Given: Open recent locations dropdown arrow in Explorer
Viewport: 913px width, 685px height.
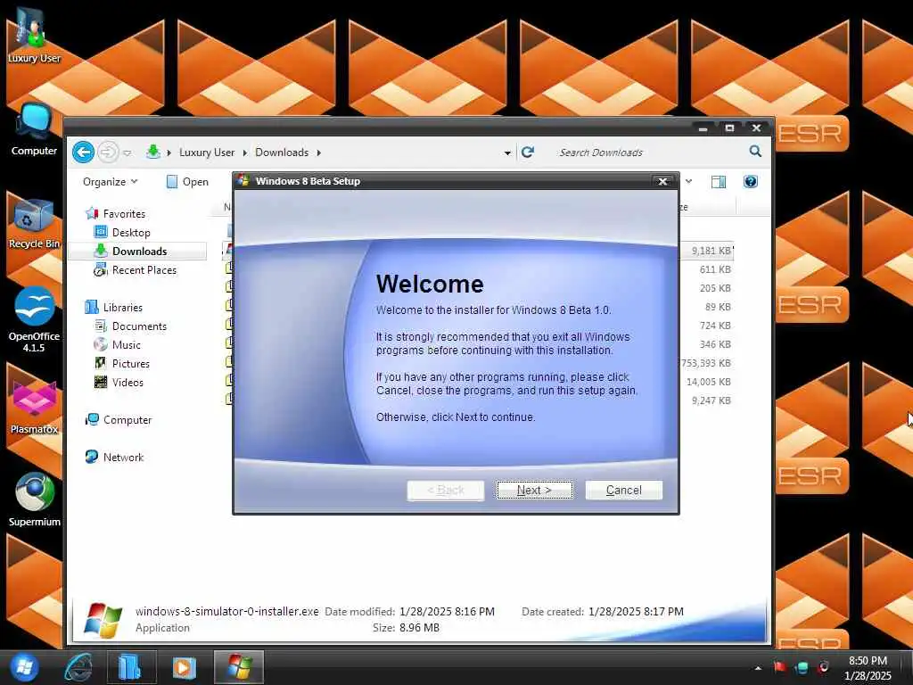Looking at the screenshot, I should point(127,153).
